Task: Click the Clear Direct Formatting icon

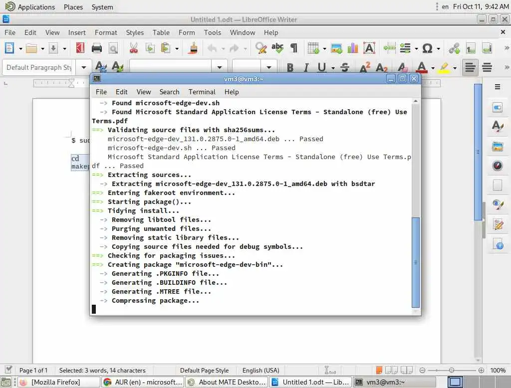Action: point(403,67)
